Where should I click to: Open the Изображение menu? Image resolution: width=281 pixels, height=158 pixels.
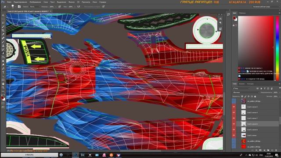click(35, 2)
